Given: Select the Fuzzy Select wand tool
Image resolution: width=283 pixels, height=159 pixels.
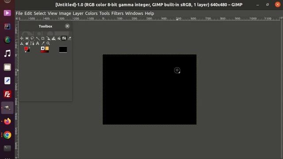Looking at the screenshot, I should [x=38, y=38].
